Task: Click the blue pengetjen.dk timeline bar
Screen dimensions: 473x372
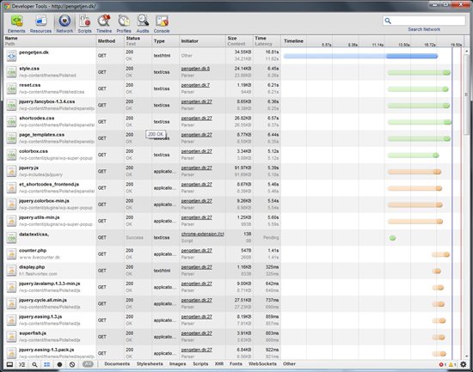Action: coord(360,56)
